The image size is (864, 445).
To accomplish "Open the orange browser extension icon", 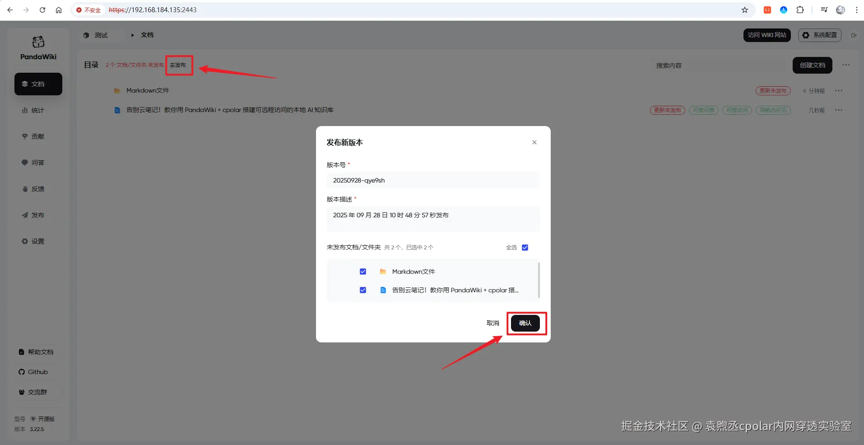I will [767, 10].
